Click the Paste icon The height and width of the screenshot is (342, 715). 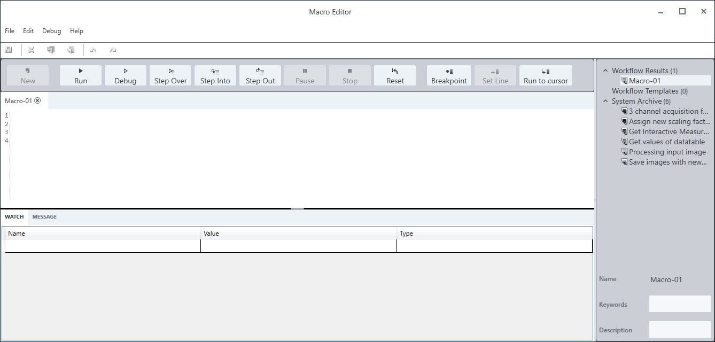tap(71, 49)
